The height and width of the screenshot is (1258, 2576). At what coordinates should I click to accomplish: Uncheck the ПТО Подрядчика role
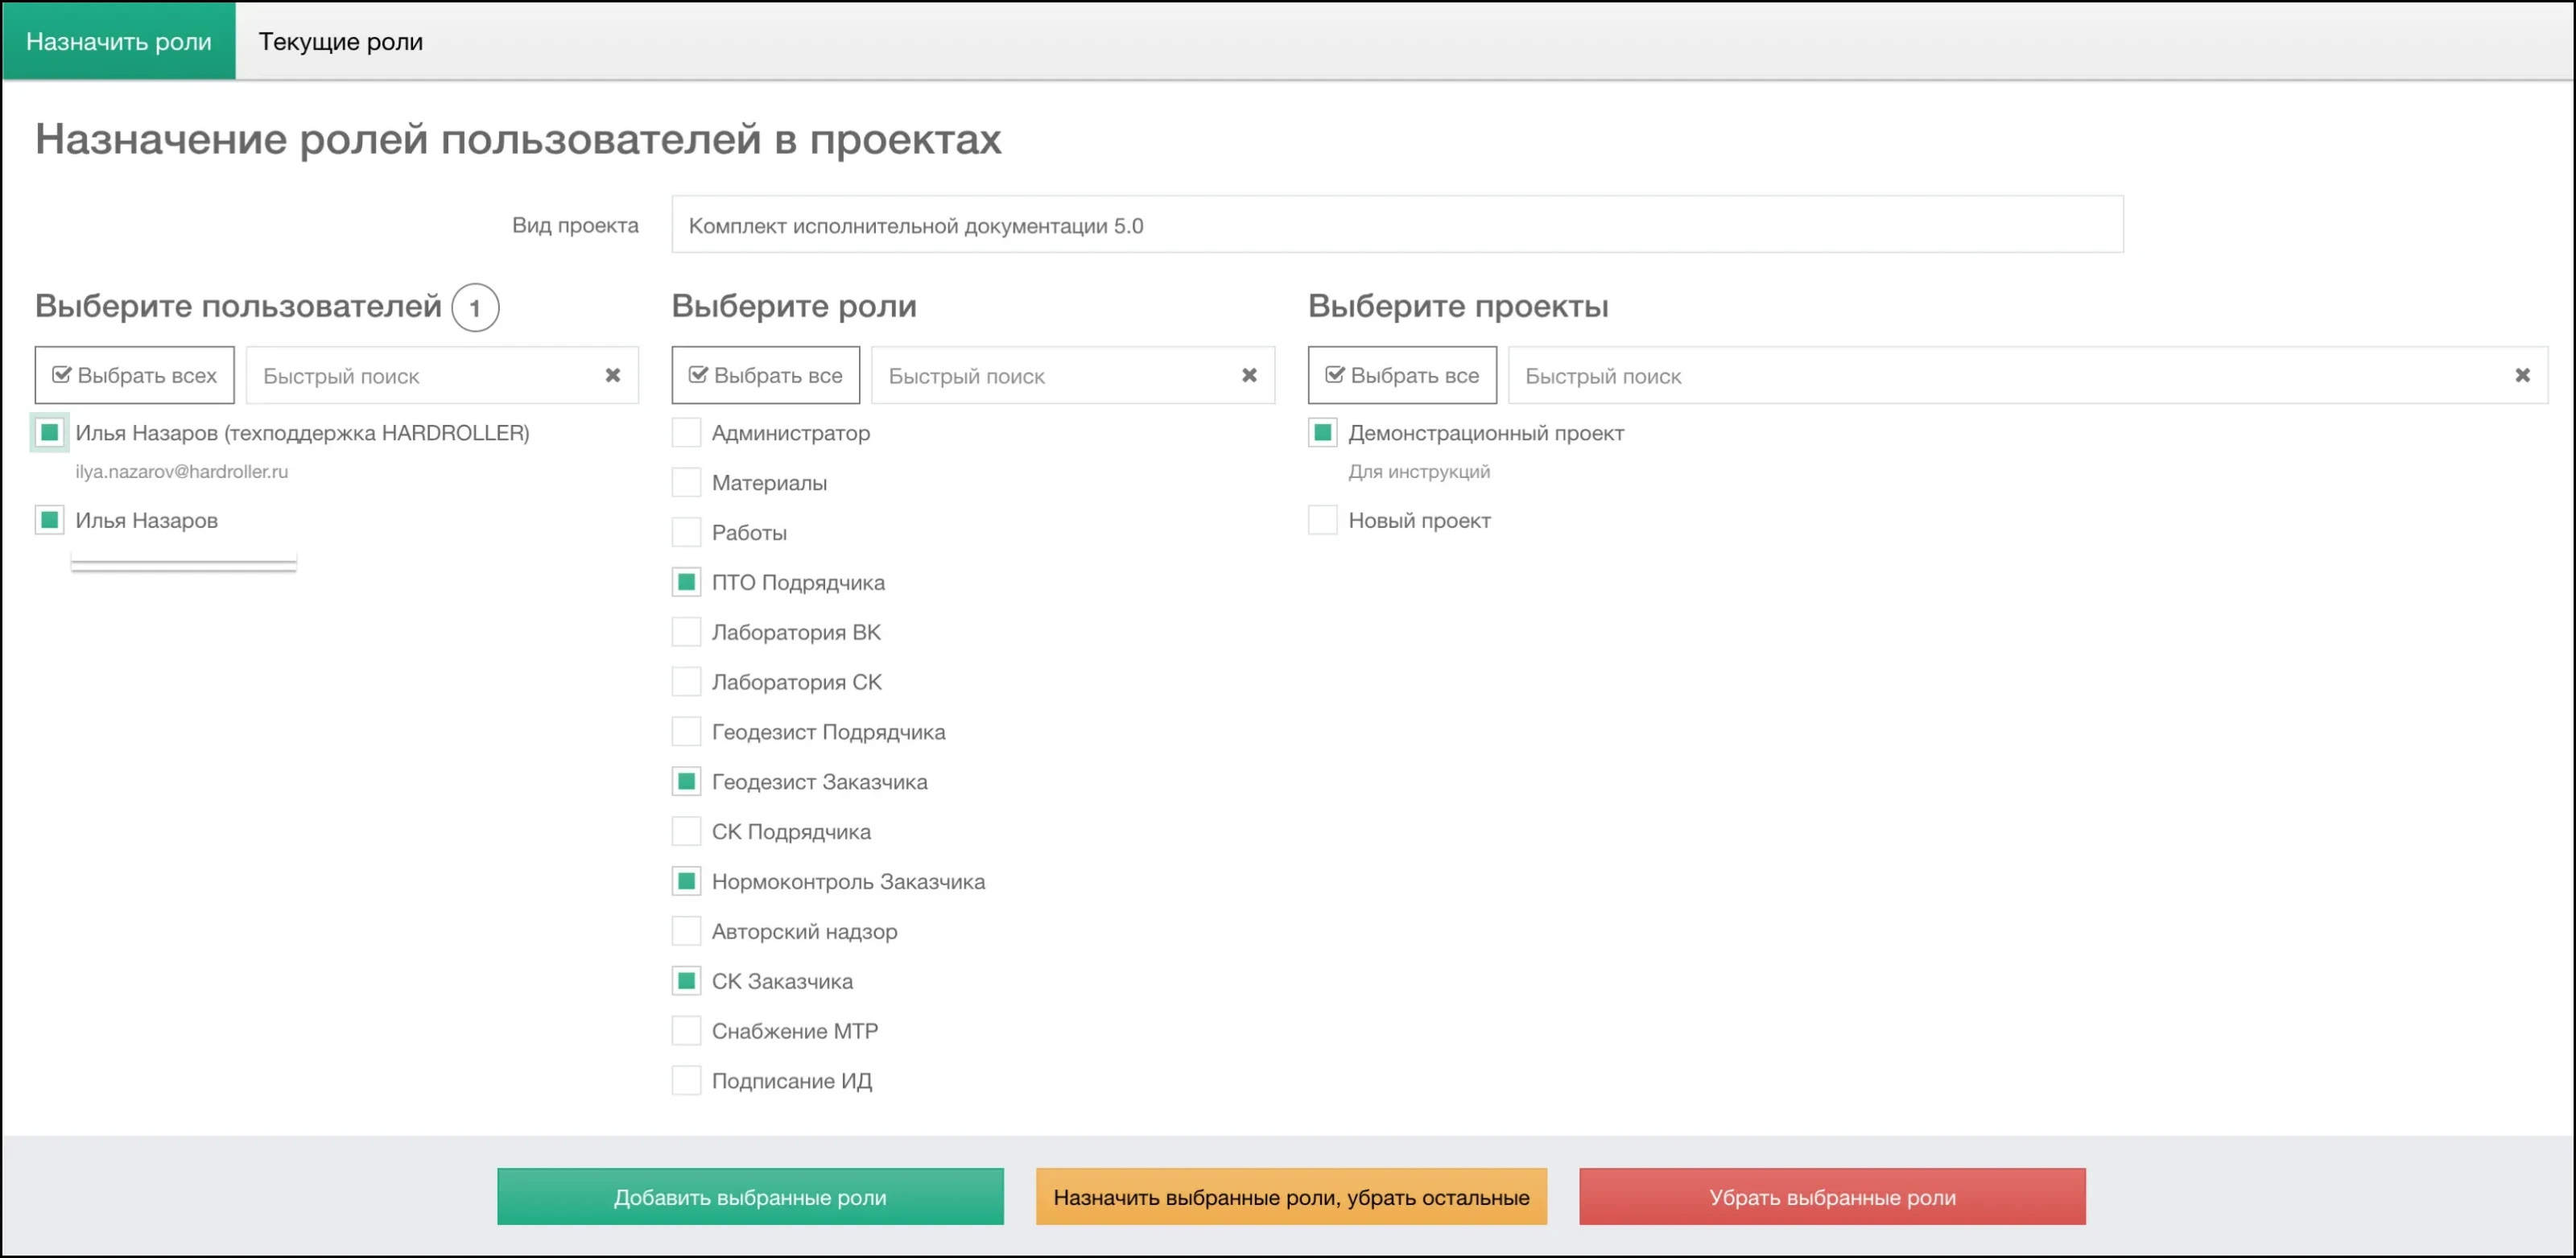(686, 582)
